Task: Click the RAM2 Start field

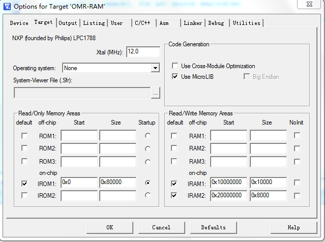Action: point(229,148)
